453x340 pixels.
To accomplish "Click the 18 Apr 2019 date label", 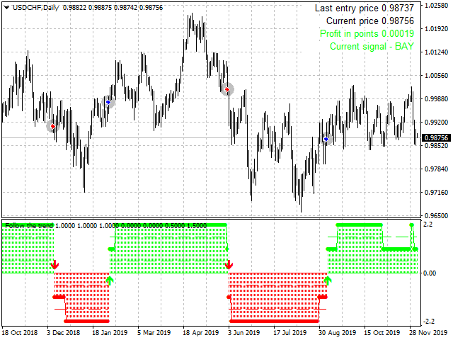I will (200, 333).
